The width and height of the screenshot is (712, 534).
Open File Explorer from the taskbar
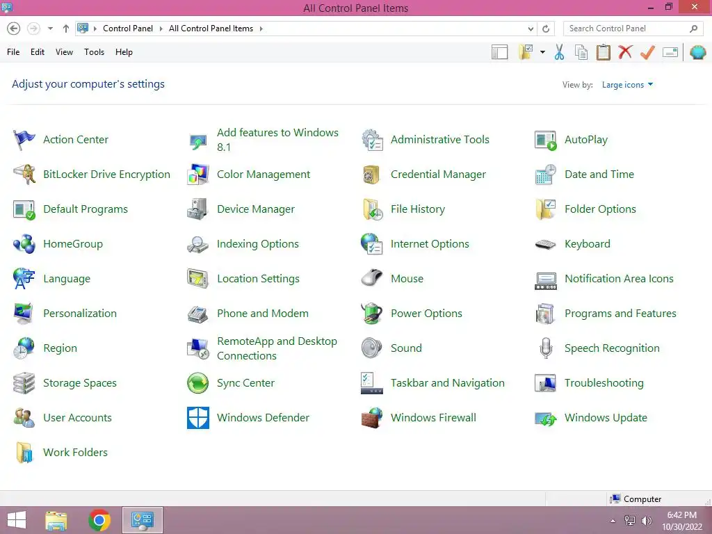[56, 520]
